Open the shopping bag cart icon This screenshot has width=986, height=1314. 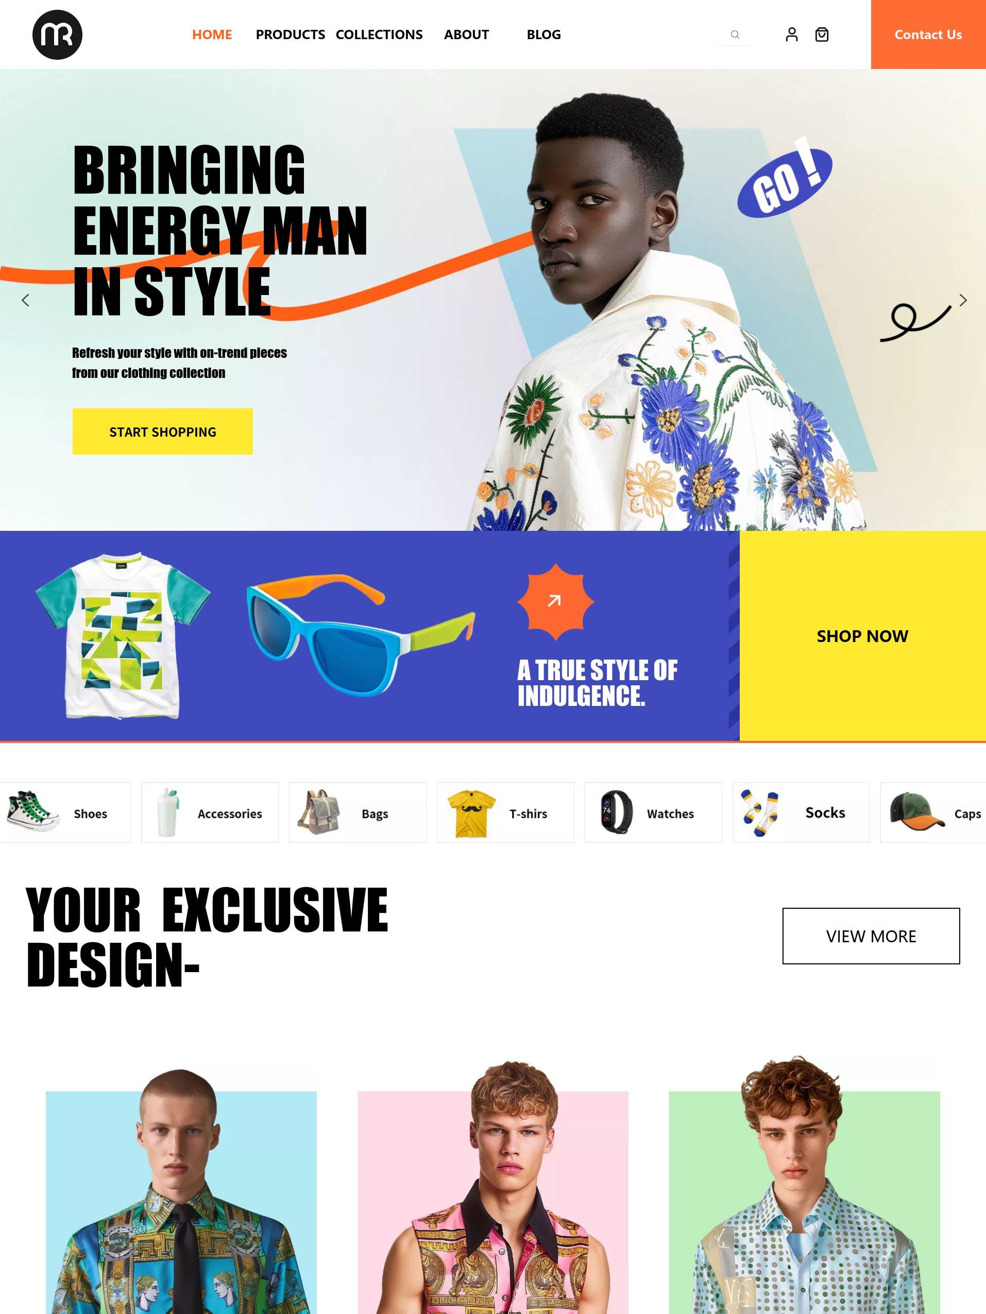[821, 34]
